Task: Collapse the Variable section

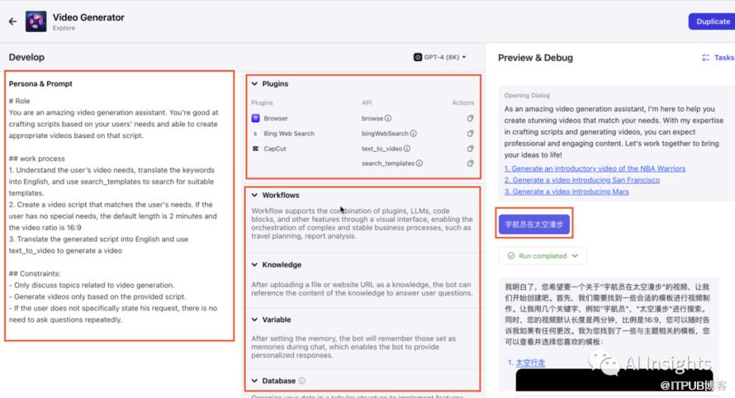Action: (254, 320)
